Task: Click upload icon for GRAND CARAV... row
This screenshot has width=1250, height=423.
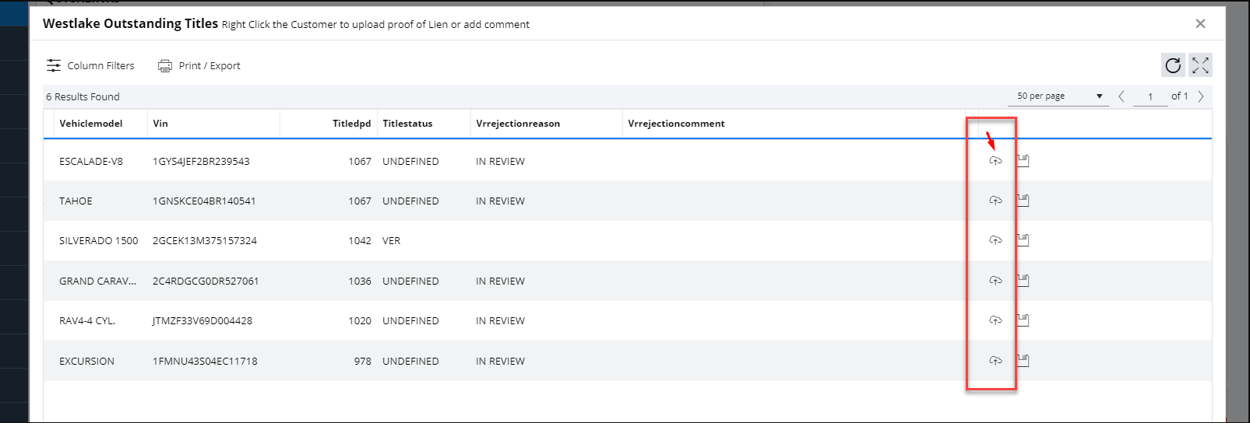Action: [x=995, y=281]
